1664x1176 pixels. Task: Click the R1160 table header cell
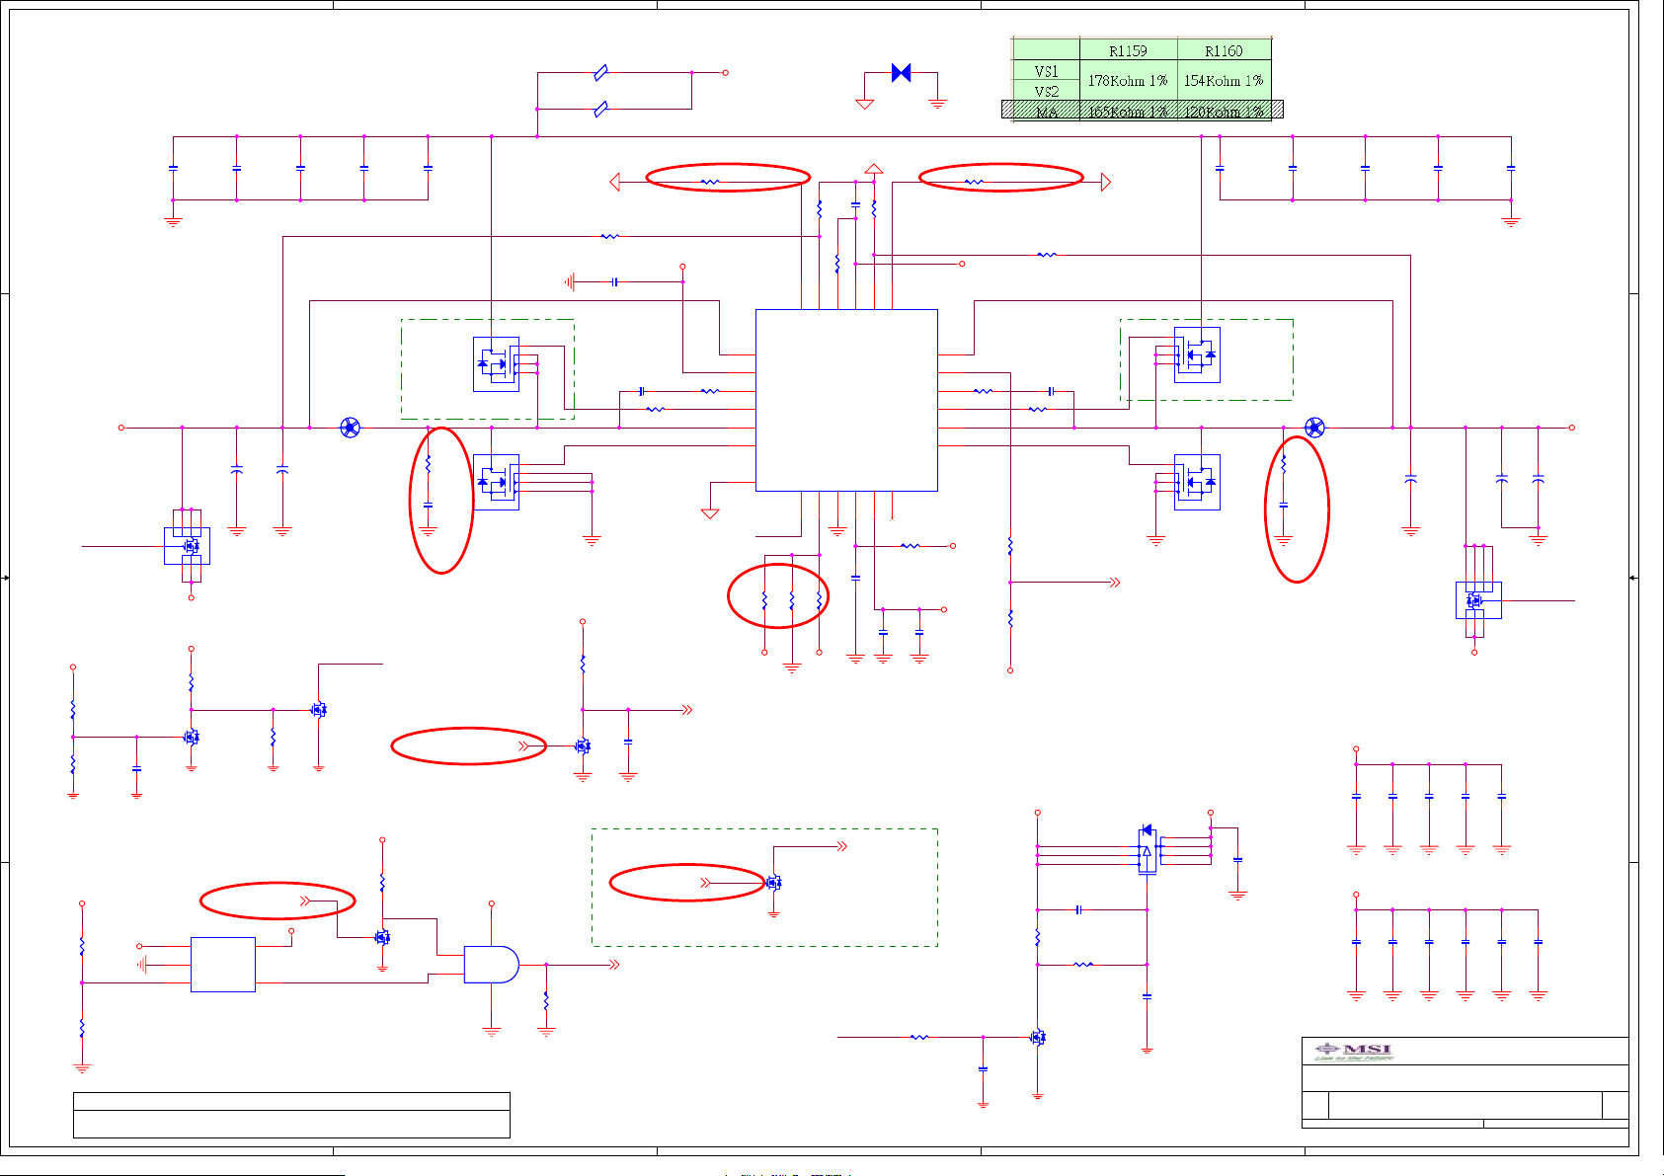[x=1224, y=50]
